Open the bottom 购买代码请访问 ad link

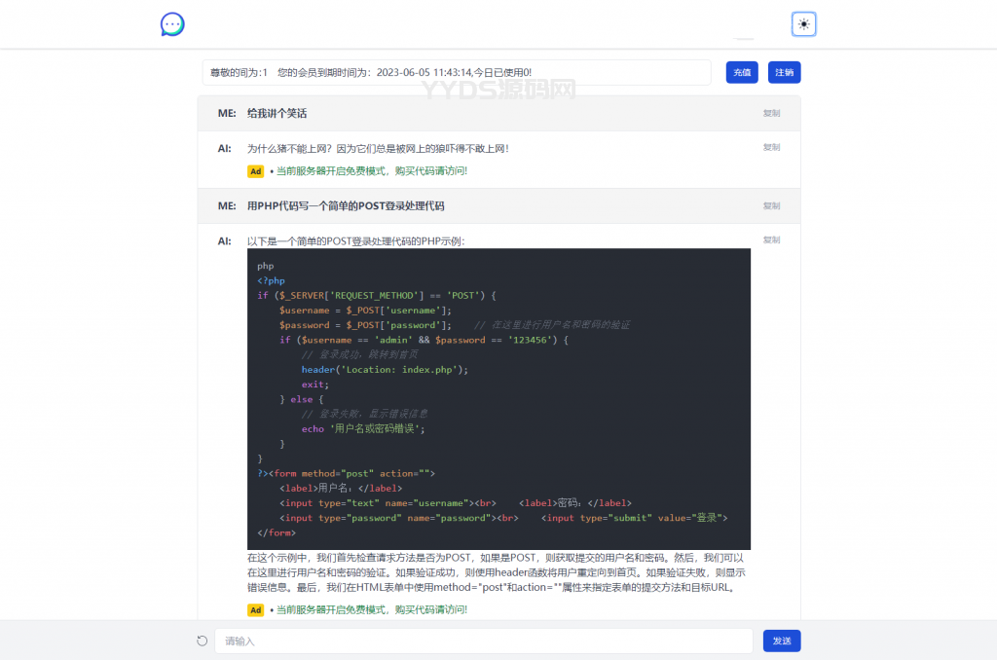pos(371,609)
